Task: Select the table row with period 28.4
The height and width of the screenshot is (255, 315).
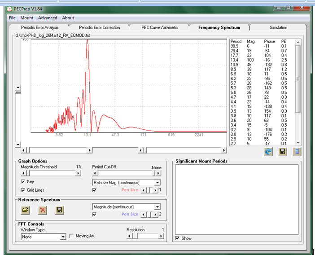Action: 262,51
